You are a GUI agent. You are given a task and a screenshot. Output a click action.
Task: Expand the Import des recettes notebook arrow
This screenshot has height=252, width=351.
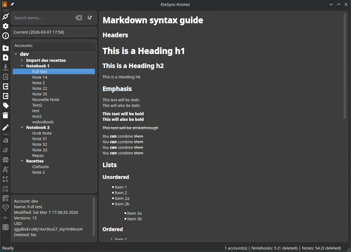click(x=22, y=60)
